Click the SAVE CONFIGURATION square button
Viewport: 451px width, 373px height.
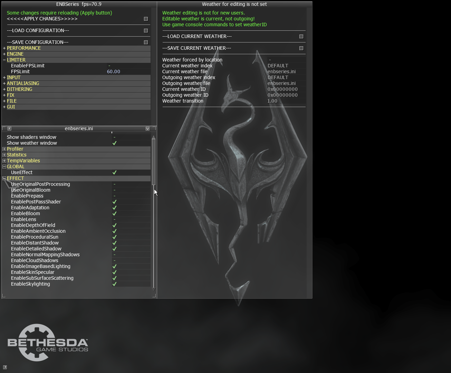pyautogui.click(x=146, y=42)
